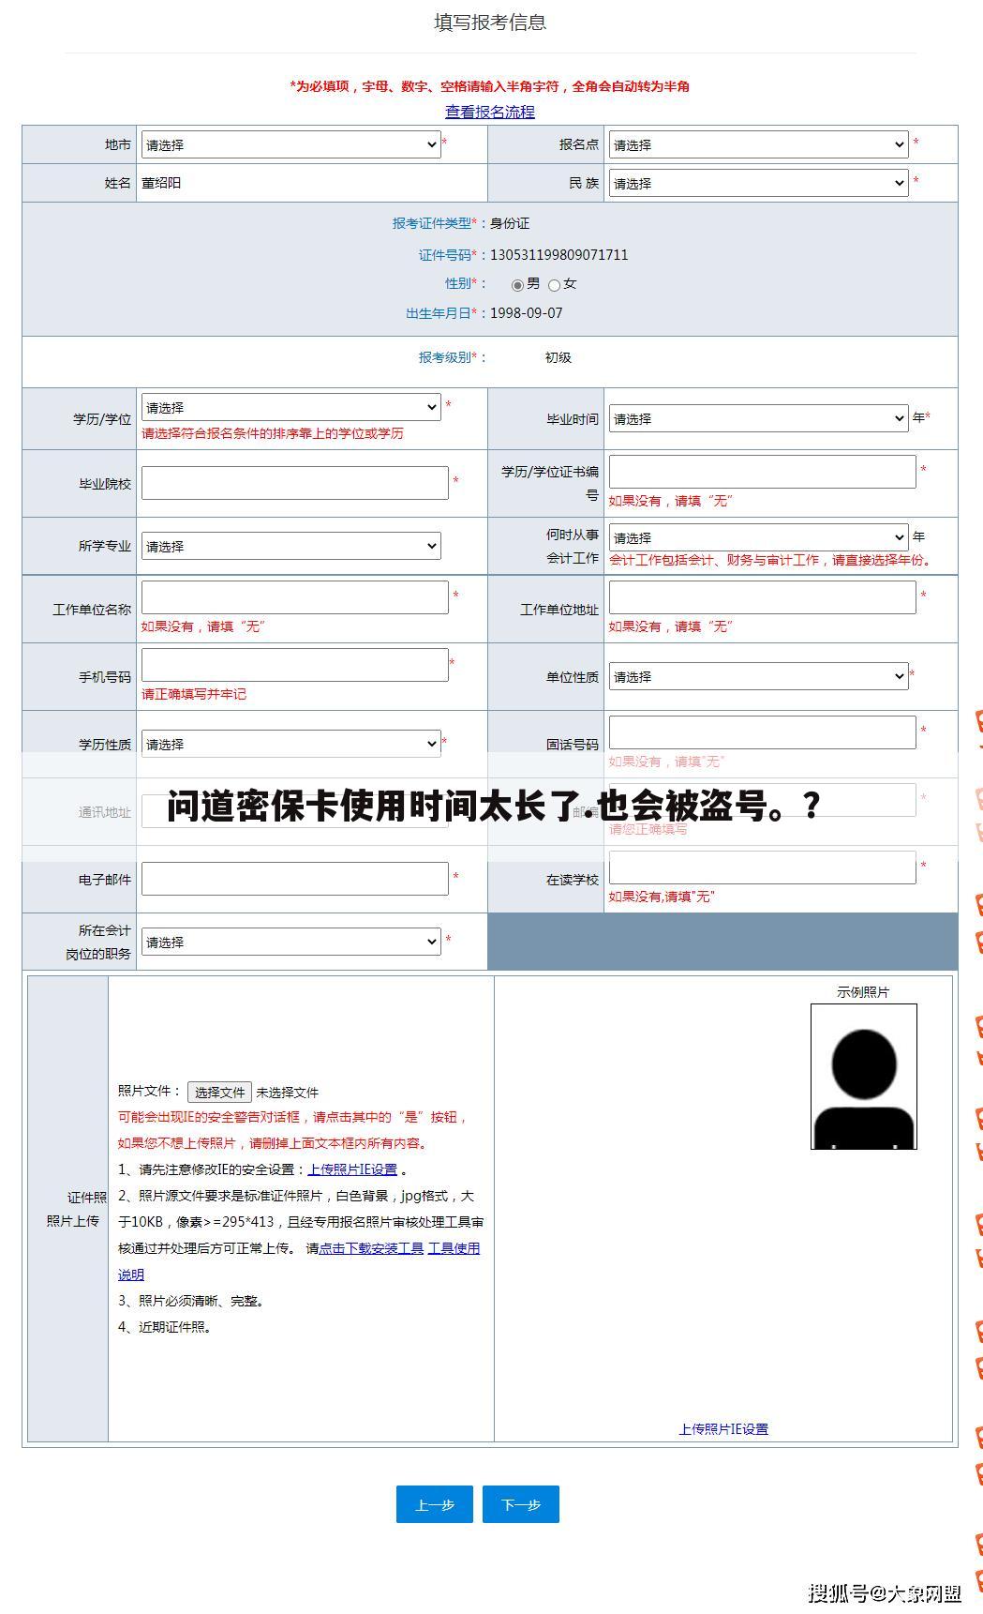
Task: Select the 男 gender radio button
Action: [517, 285]
